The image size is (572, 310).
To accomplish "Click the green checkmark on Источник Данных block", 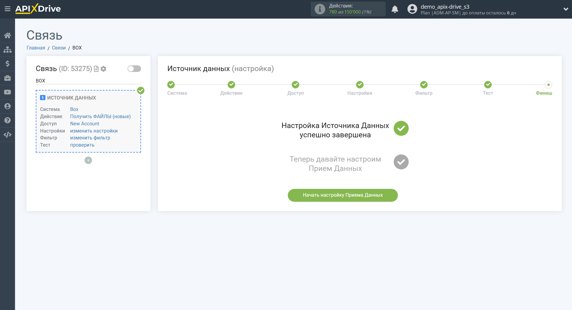I will tap(140, 90).
